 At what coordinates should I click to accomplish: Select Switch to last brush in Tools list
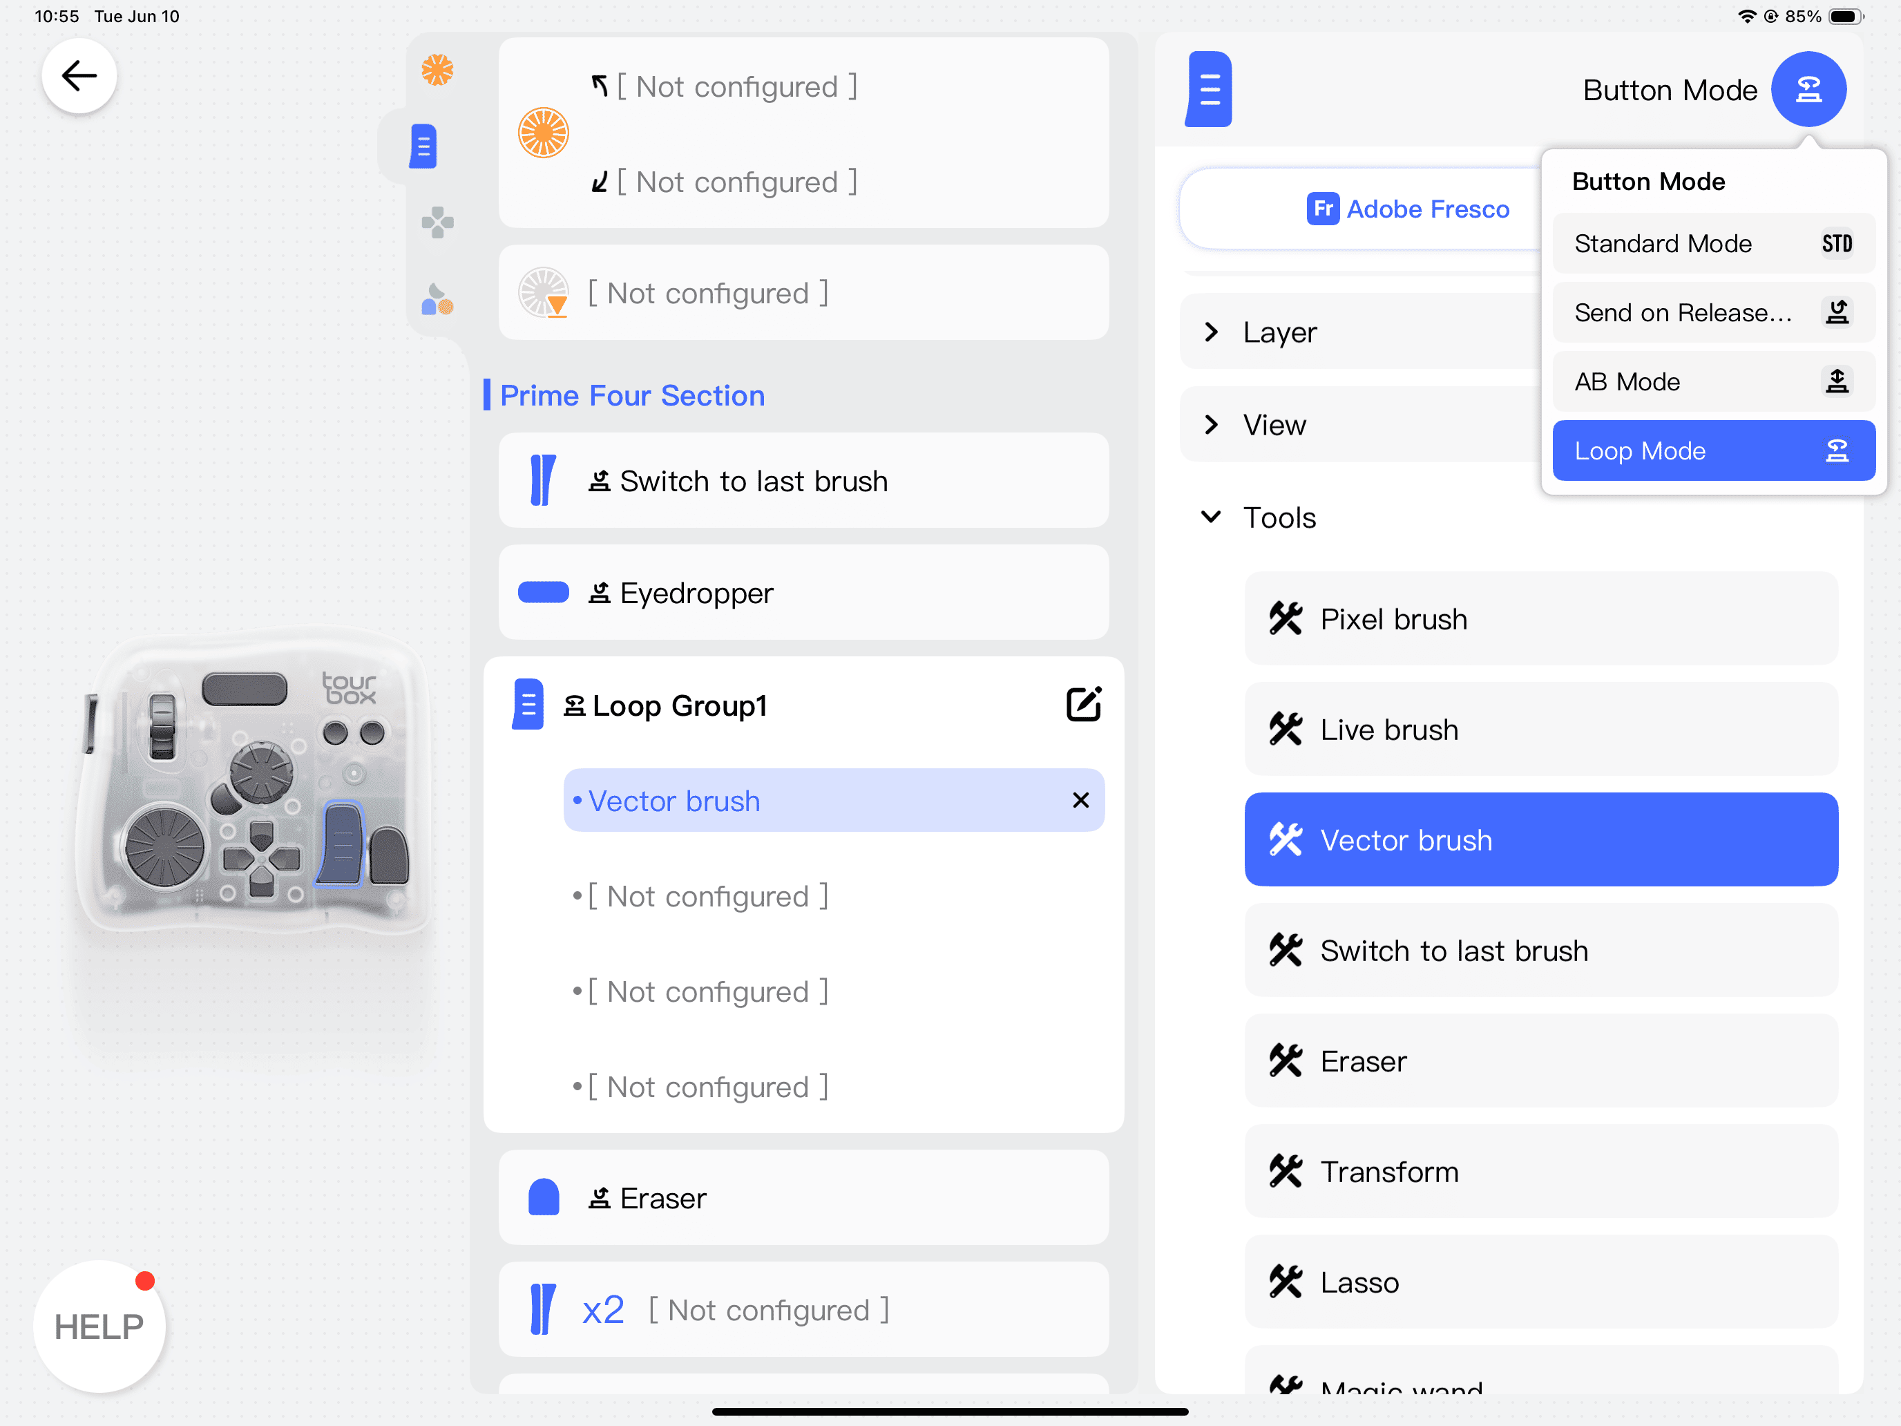click(x=1541, y=951)
